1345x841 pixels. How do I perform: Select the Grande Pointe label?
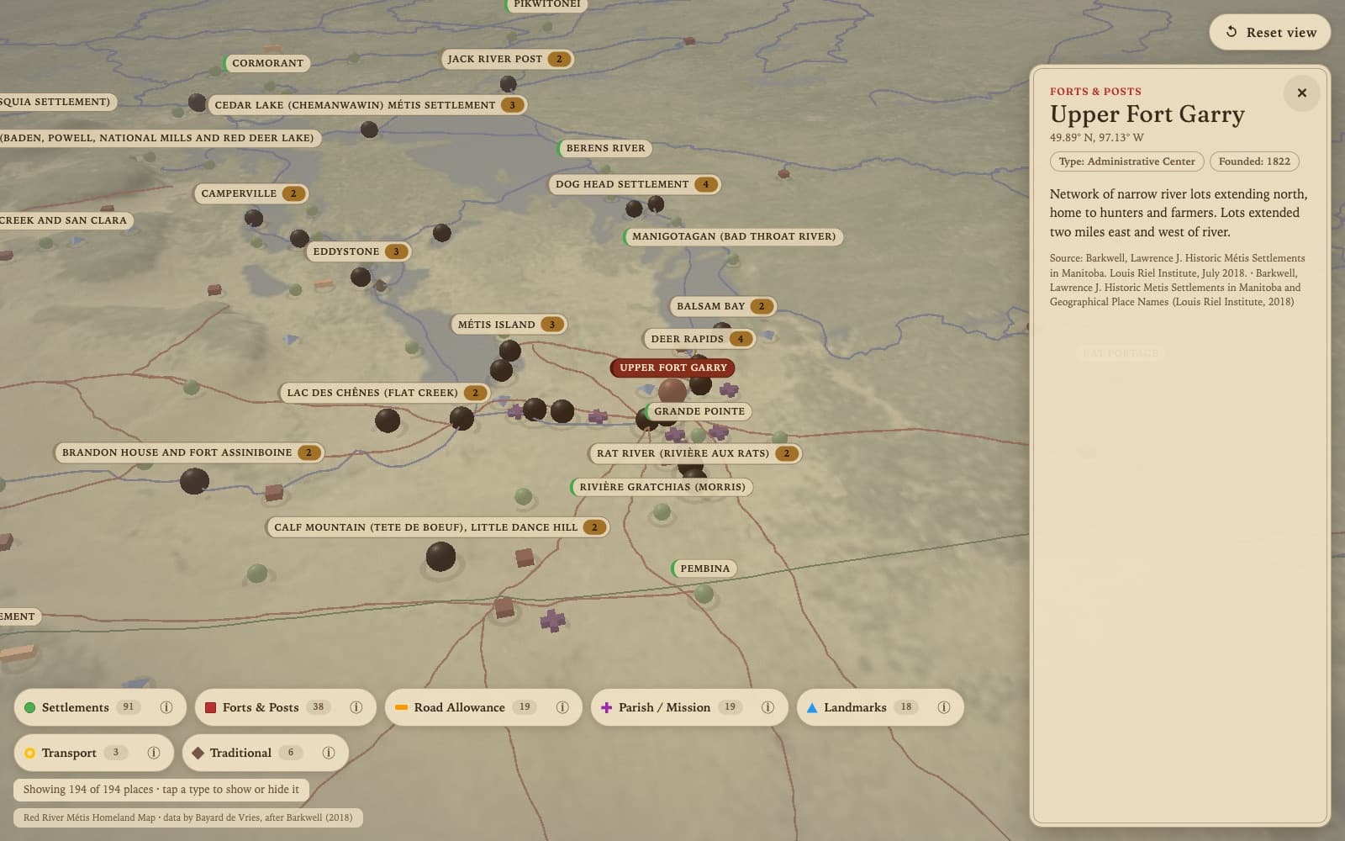tap(699, 411)
